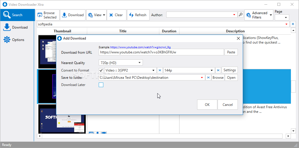The image size is (299, 148).
Task: Click the Download toolbar button
Action: 73,15
